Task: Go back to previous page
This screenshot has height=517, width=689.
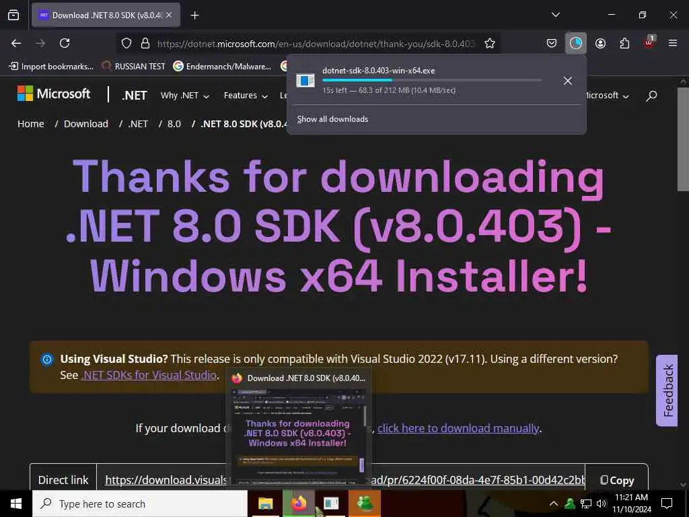Action: click(16, 43)
